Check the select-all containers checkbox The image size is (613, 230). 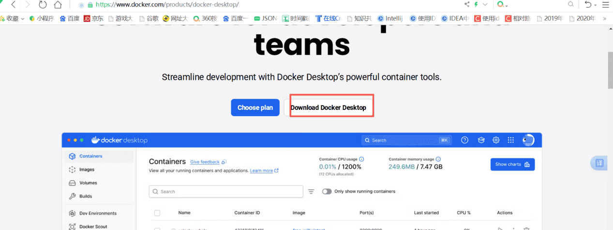click(157, 213)
